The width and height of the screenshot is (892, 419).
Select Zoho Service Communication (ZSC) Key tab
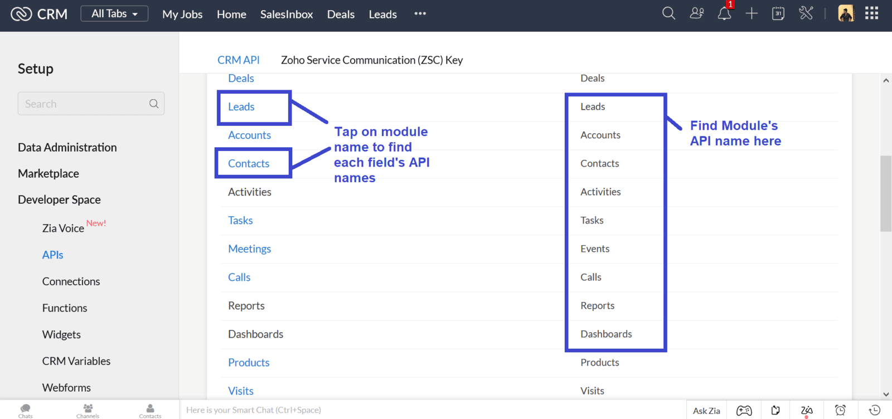(x=372, y=60)
